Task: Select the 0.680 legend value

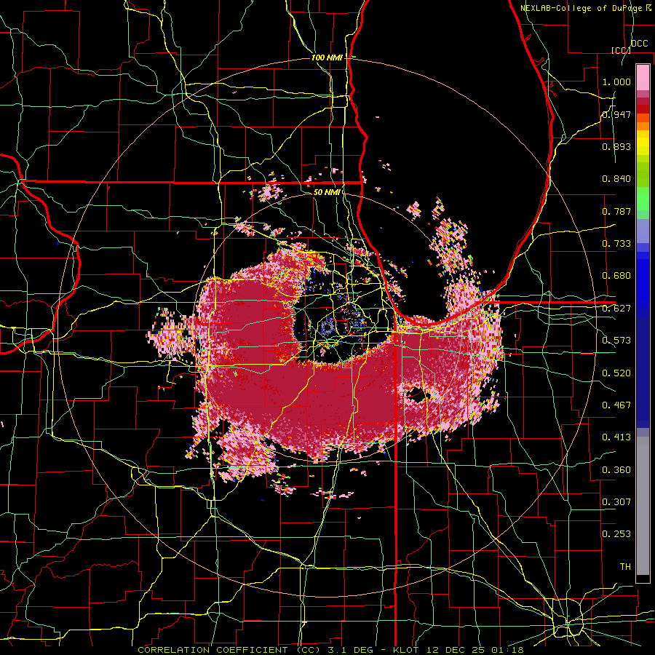Action: click(x=616, y=276)
